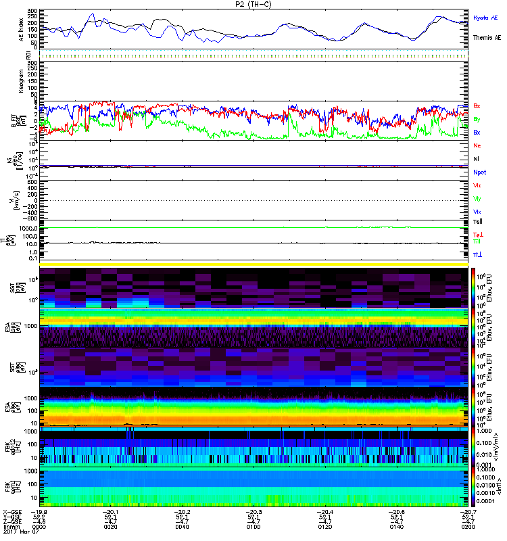
Task: Click the ROI axis label
Action: 28,55
